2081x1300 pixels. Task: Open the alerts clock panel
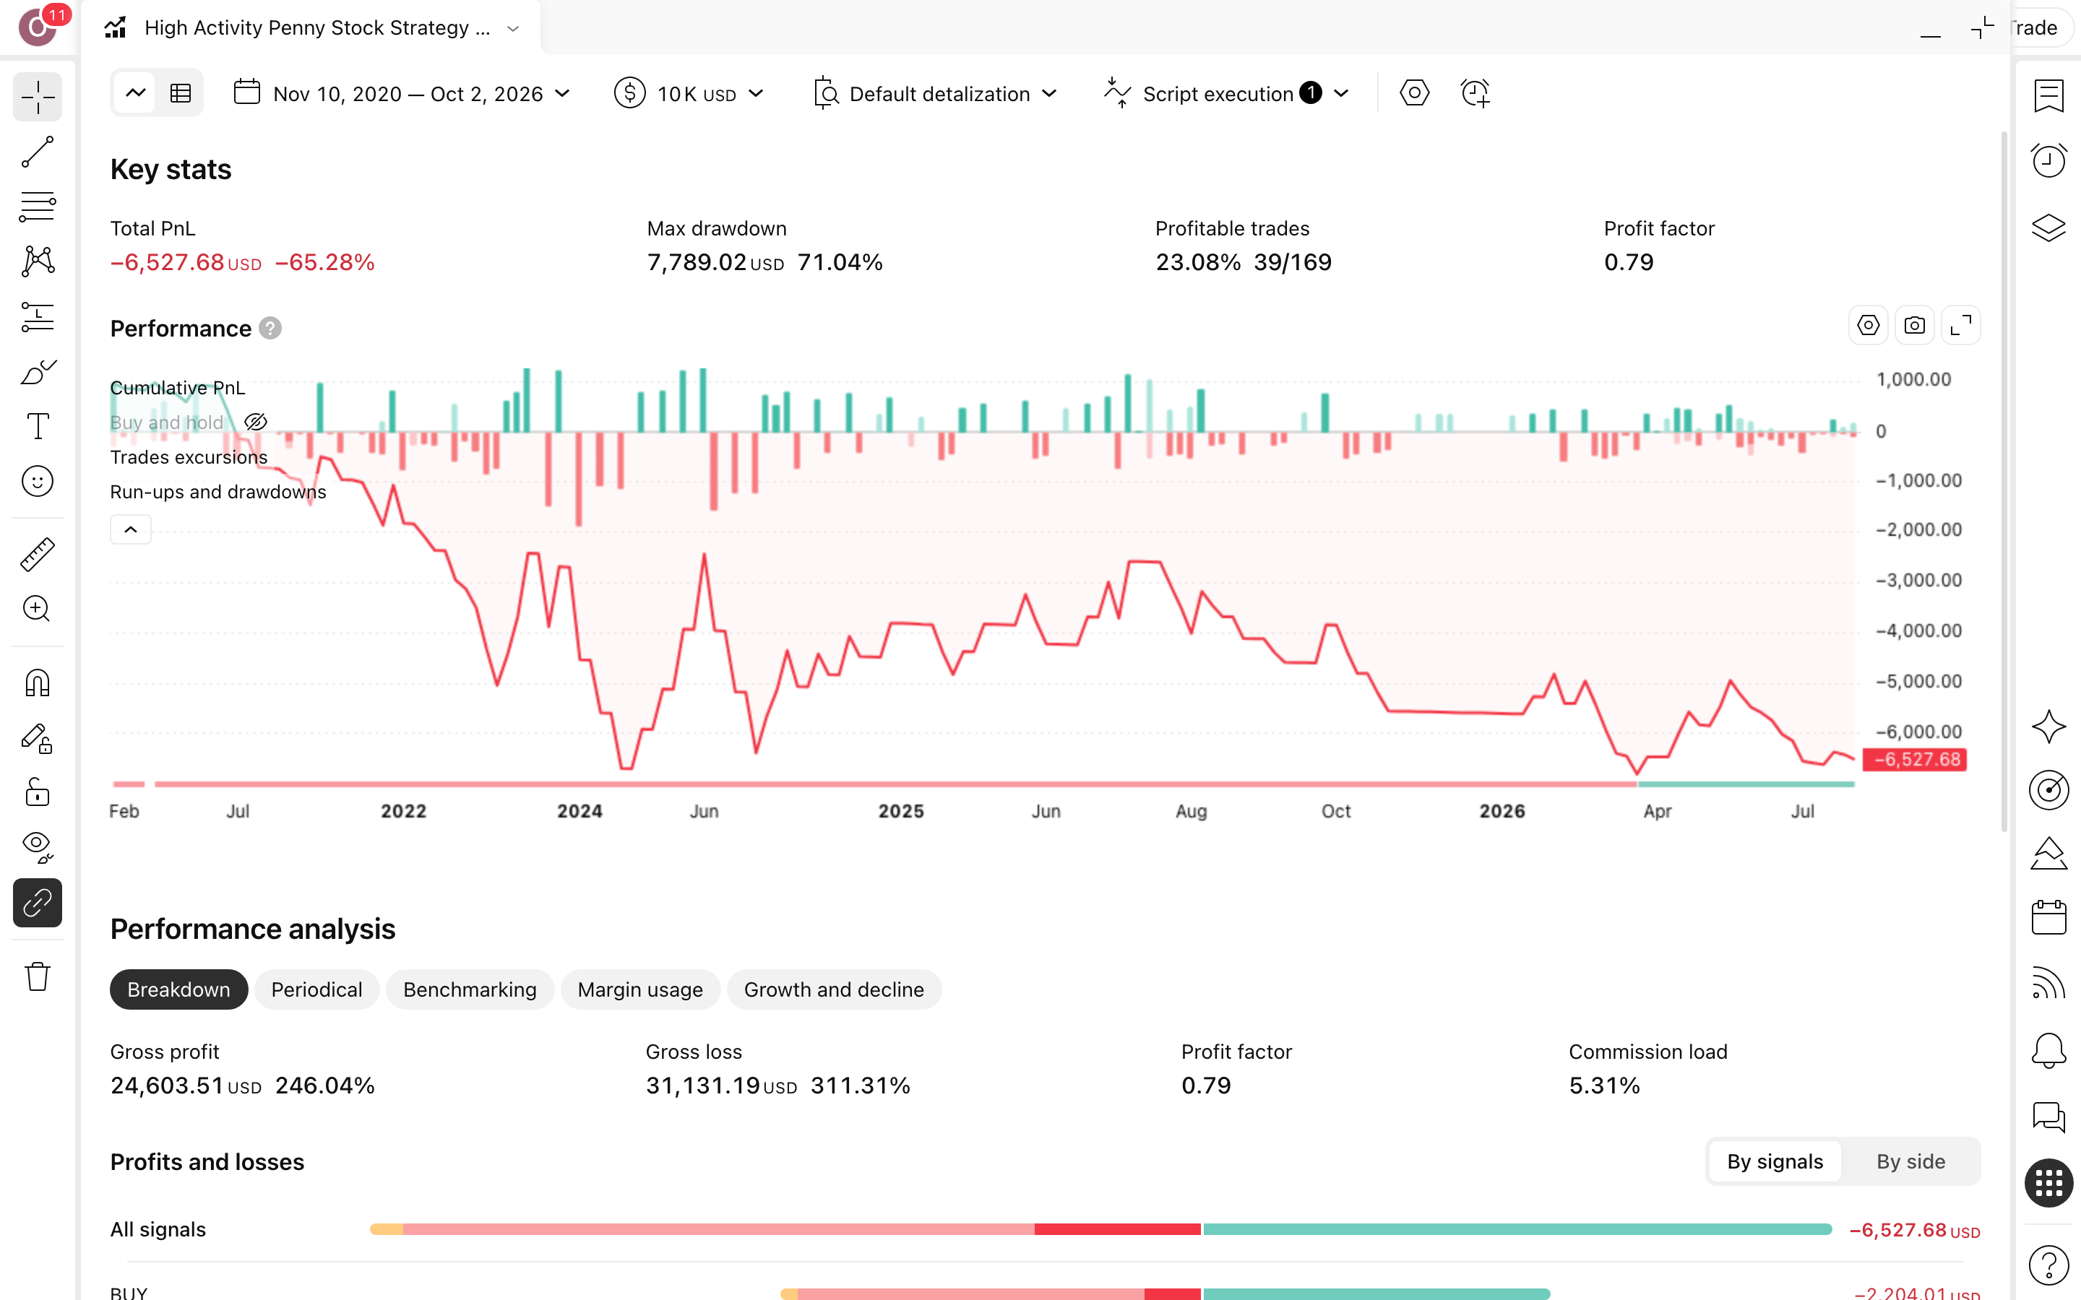2048,161
